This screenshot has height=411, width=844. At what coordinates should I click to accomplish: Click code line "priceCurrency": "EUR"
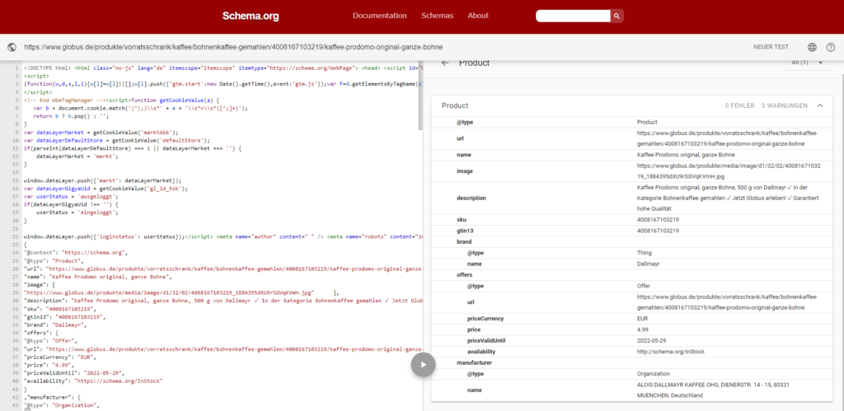[59, 357]
